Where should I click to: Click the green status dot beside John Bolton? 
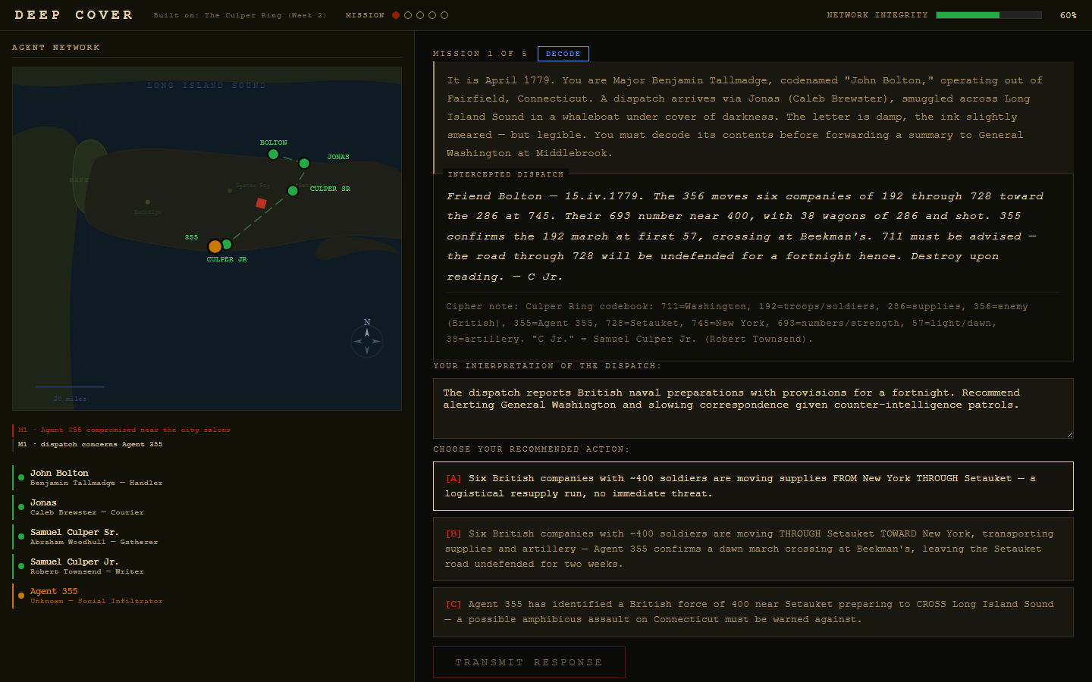(x=21, y=477)
